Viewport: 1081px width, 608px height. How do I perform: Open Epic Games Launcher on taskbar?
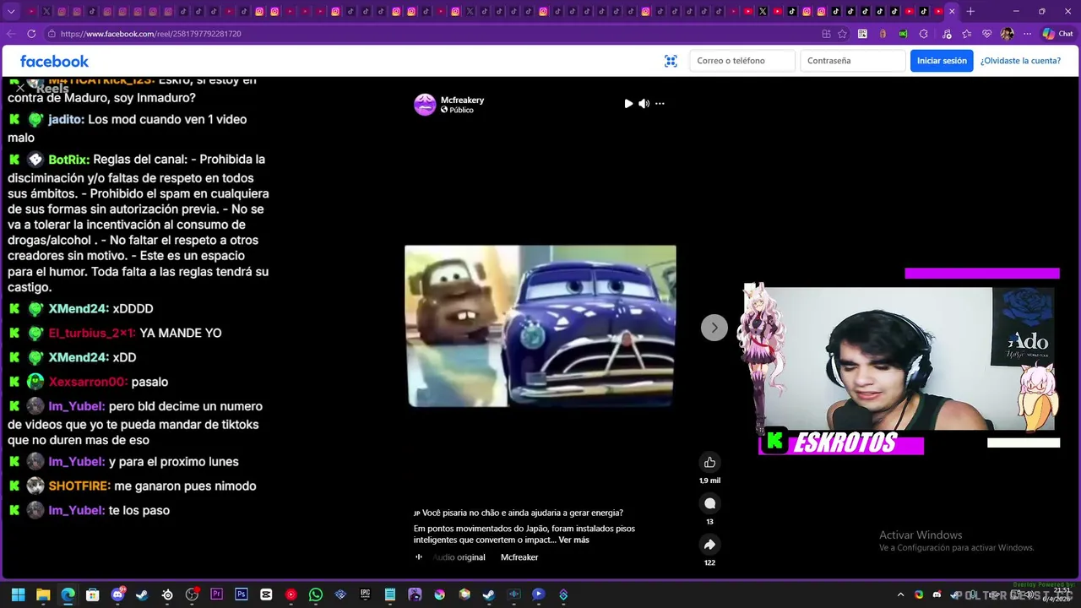click(x=366, y=594)
